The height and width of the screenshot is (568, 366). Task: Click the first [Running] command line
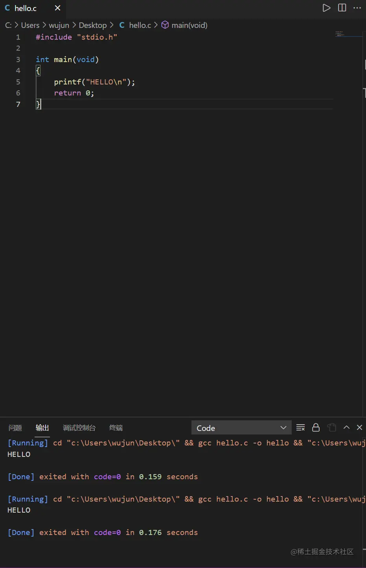pos(186,443)
